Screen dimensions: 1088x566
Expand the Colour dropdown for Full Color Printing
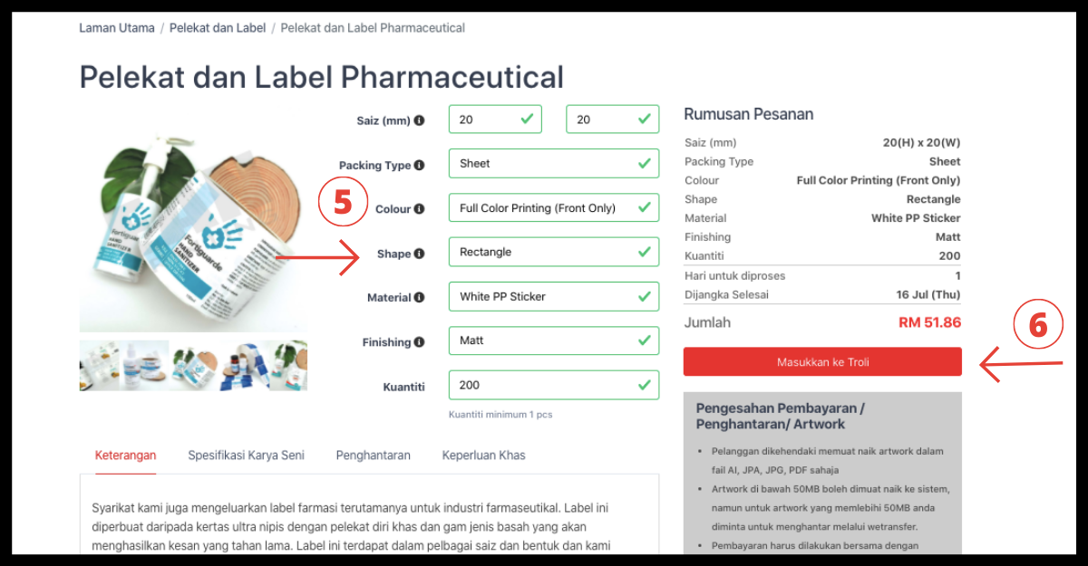[553, 208]
